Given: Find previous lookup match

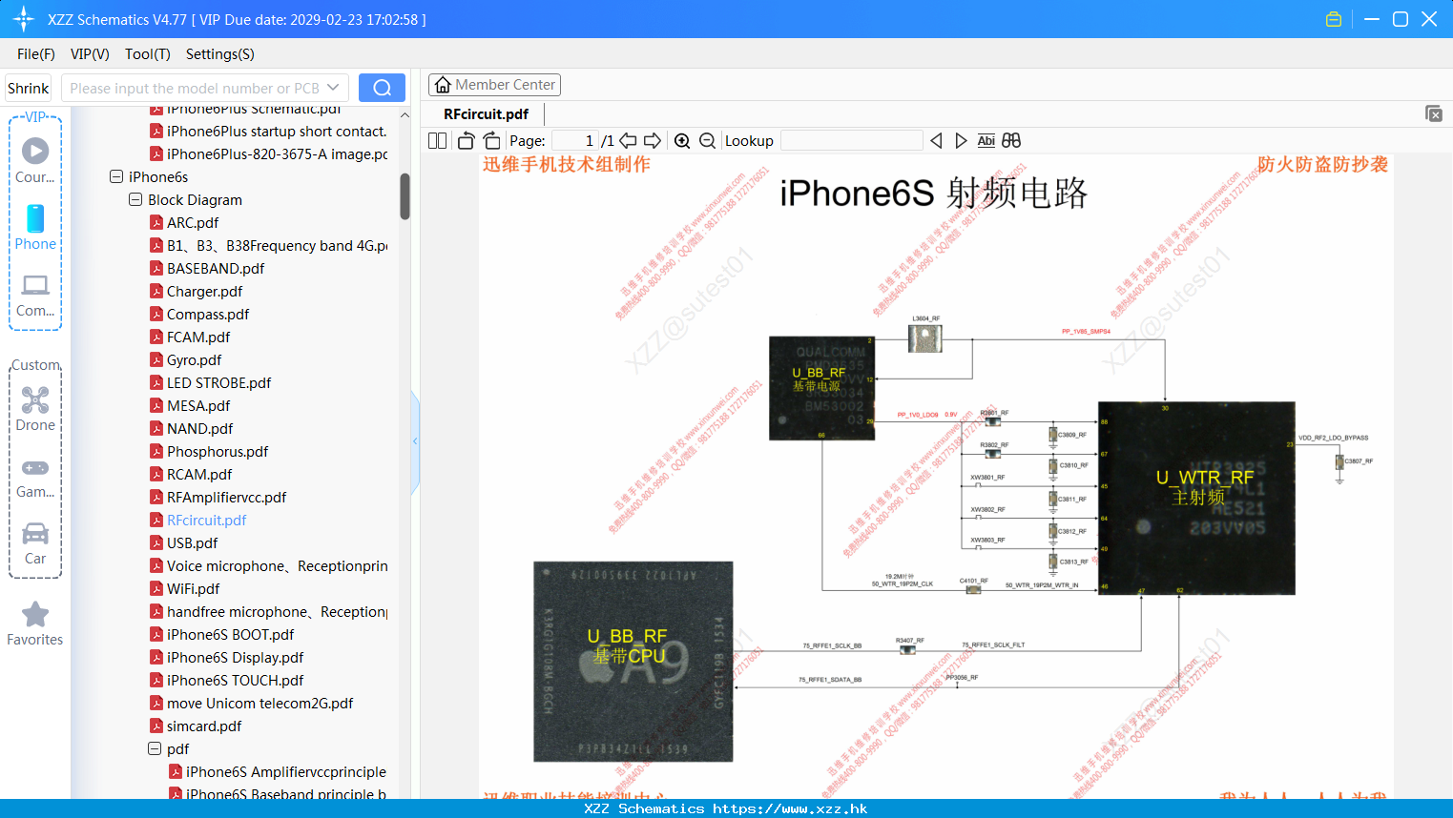Looking at the screenshot, I should [936, 141].
